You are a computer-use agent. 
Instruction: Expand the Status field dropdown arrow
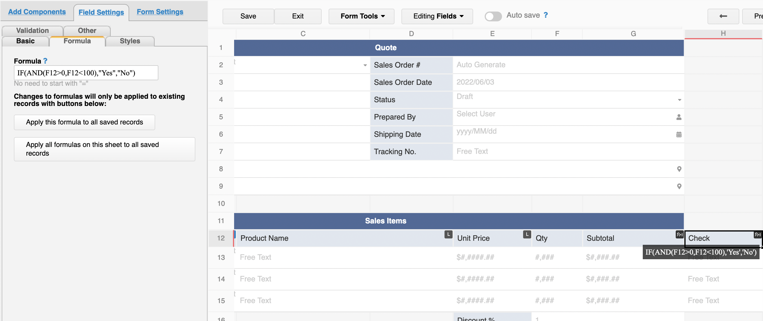pos(679,100)
